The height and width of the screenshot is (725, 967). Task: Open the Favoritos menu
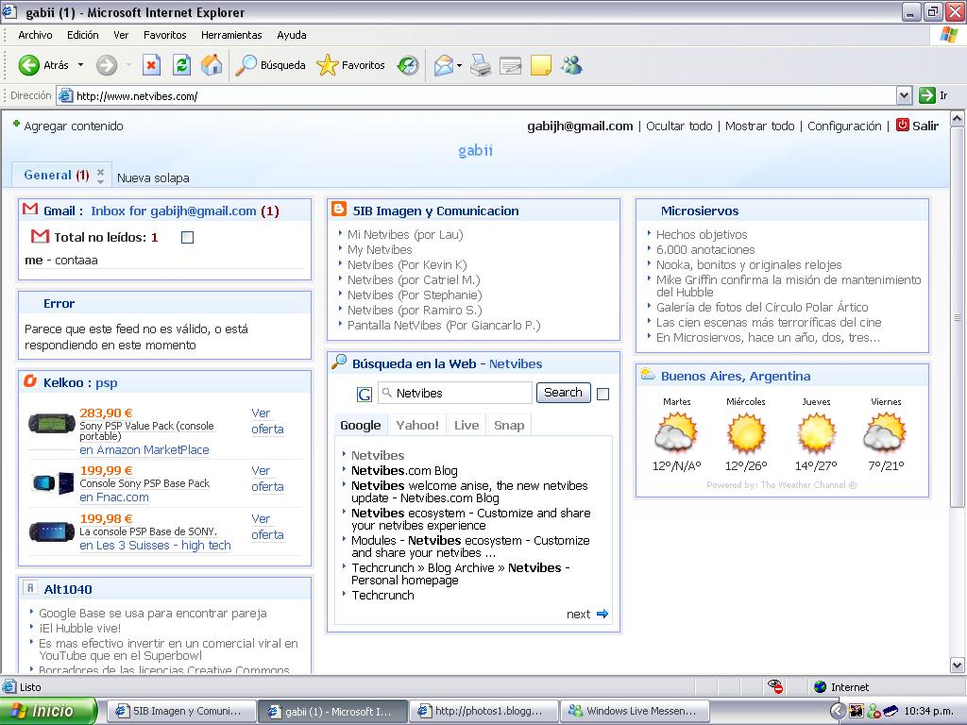click(x=164, y=35)
